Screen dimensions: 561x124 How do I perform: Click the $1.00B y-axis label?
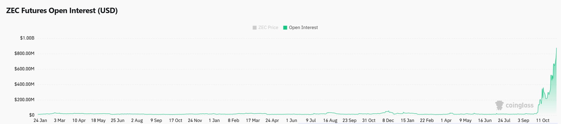coord(27,38)
